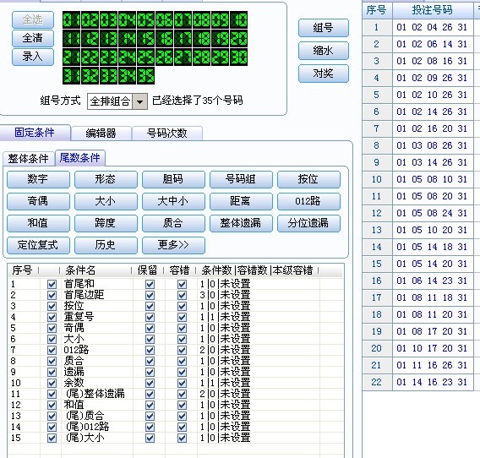Uncheck enable checkbox for 遗漏 row
The image size is (480, 458).
(x=52, y=373)
